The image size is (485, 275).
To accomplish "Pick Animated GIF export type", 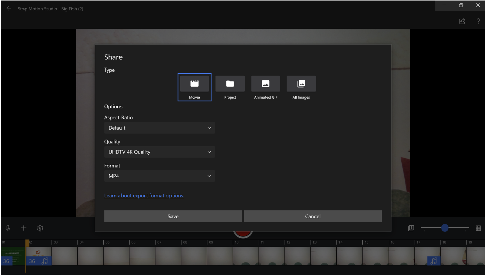I will click(x=265, y=87).
